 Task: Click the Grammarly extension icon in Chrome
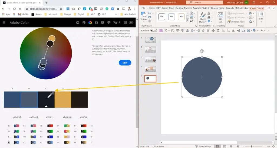click(x=107, y=9)
